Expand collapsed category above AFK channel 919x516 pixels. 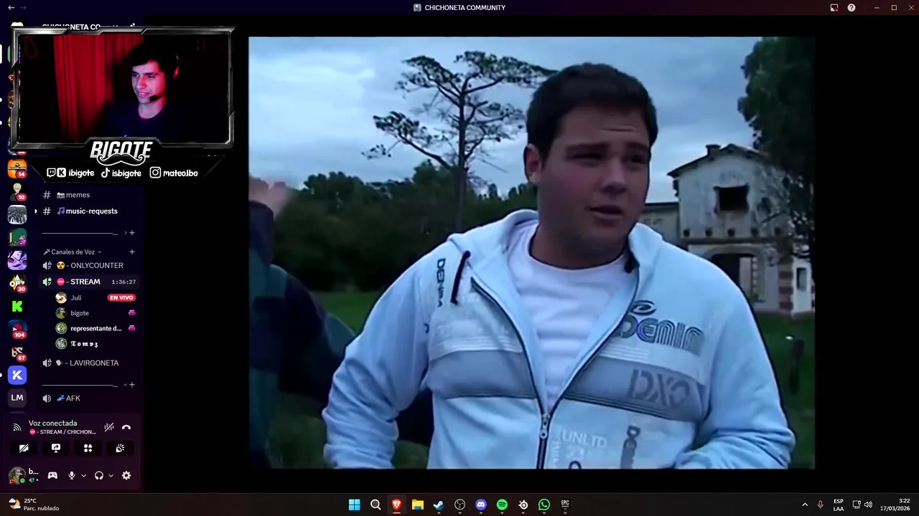125,384
